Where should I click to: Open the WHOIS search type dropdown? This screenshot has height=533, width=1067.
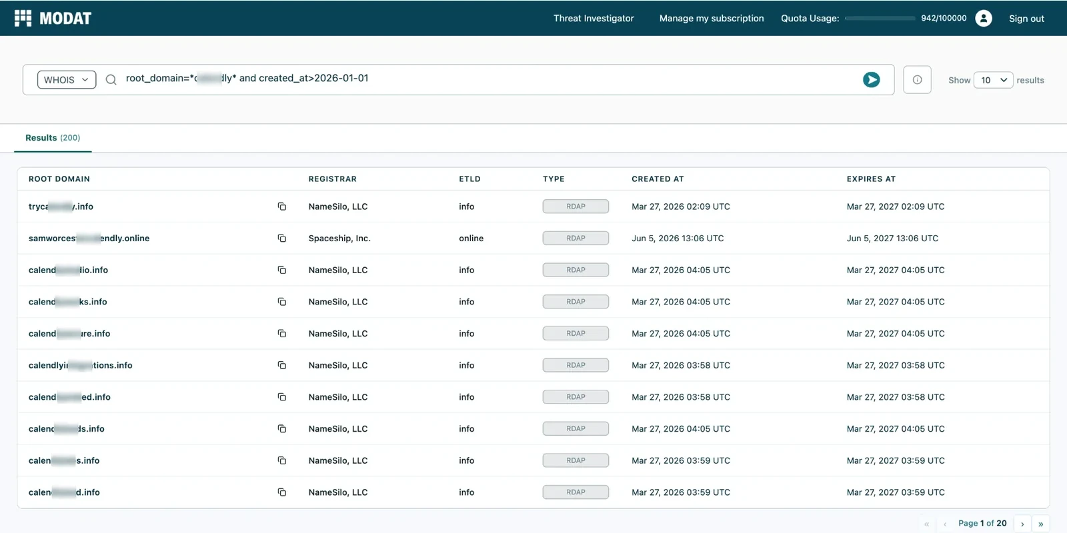pyautogui.click(x=67, y=80)
